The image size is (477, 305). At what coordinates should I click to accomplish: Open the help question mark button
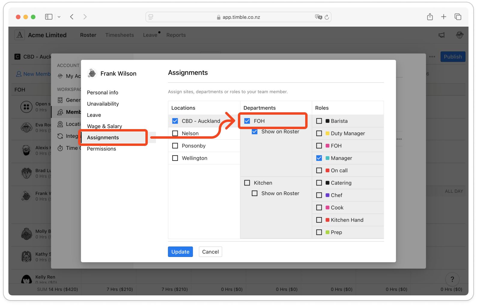point(452,279)
